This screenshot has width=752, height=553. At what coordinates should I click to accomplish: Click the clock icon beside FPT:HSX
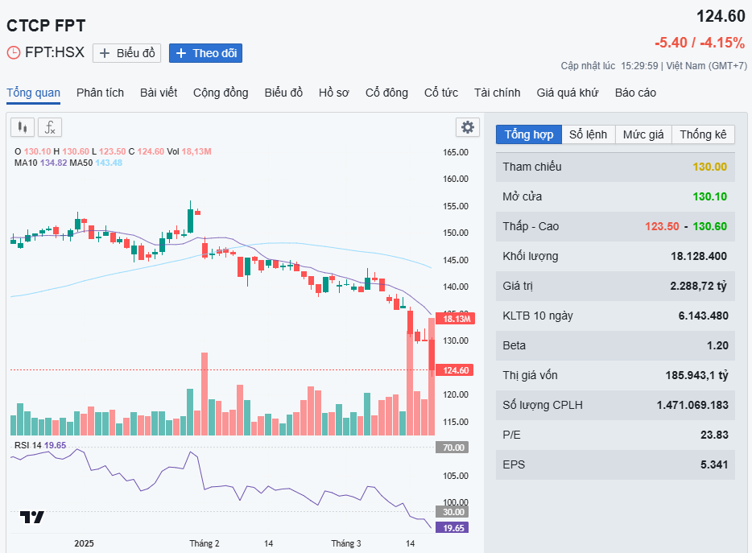[x=14, y=52]
